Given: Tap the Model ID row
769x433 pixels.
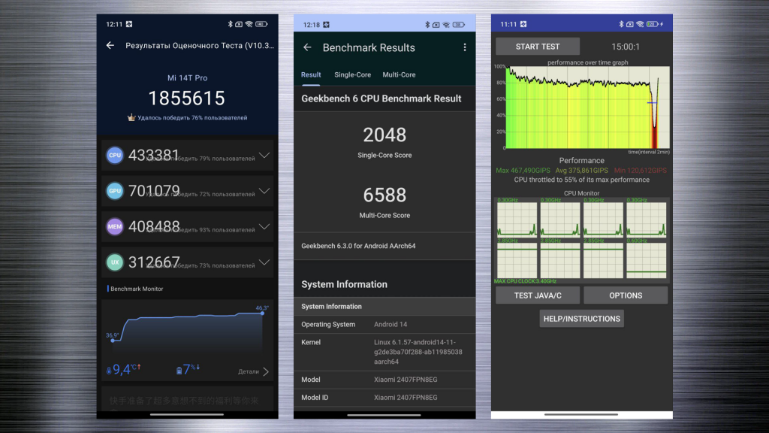Looking at the screenshot, I should coord(384,398).
